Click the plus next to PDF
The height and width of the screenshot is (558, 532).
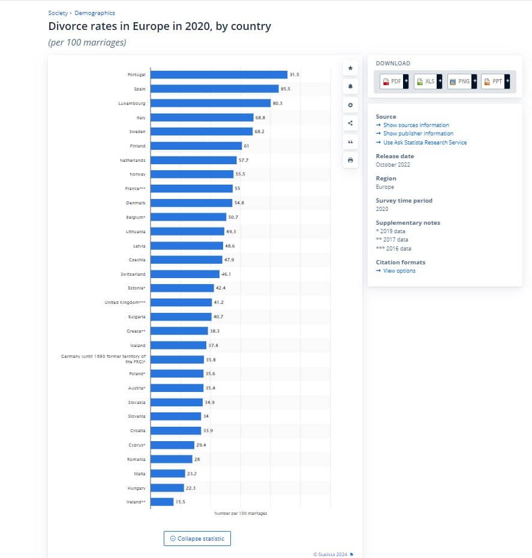click(x=406, y=82)
